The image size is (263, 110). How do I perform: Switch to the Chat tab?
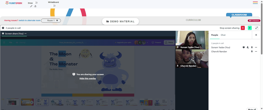pyautogui.click(x=223, y=35)
